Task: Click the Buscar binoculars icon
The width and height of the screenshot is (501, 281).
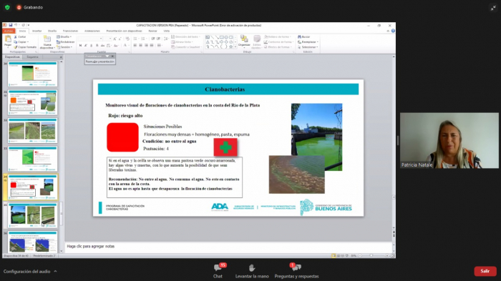Action: [299, 36]
